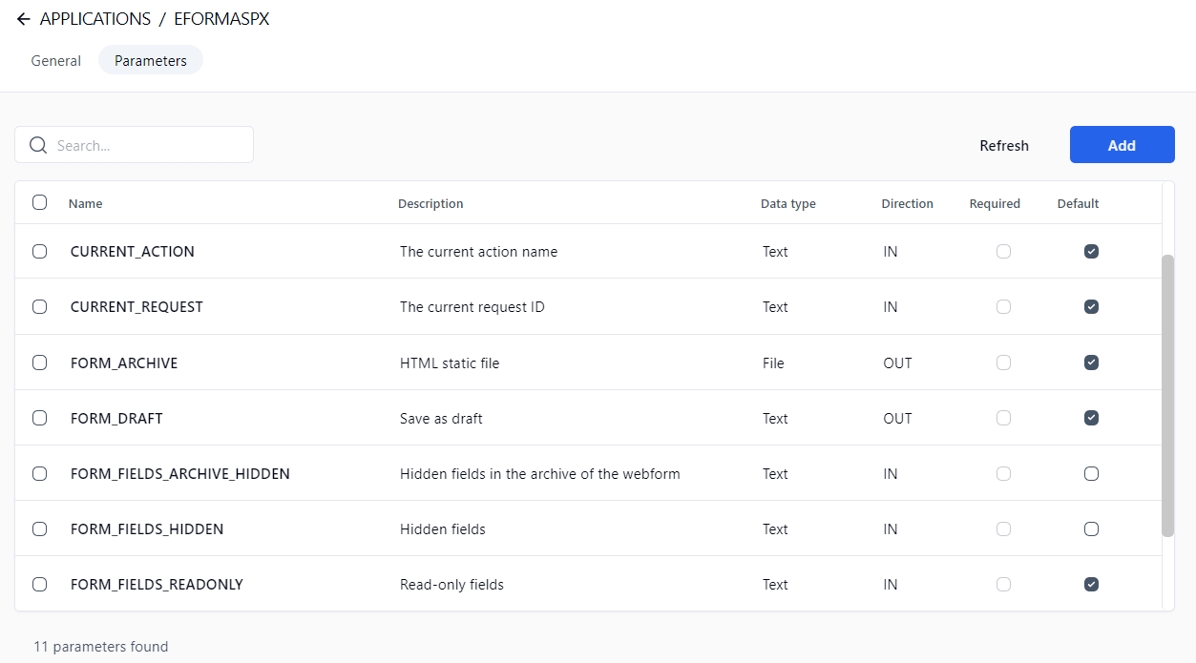This screenshot has width=1196, height=663.
Task: Switch to the General tab
Action: pyautogui.click(x=56, y=60)
